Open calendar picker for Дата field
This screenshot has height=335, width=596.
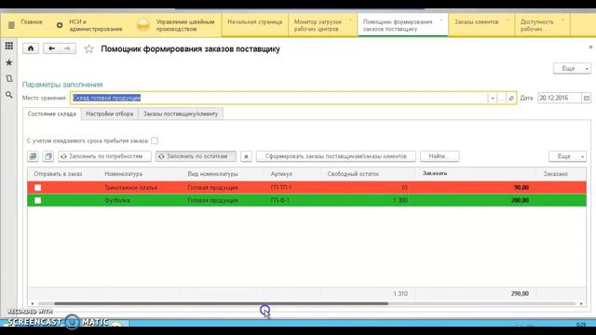(x=587, y=98)
